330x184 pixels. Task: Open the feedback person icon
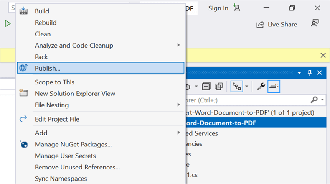[x=315, y=23]
